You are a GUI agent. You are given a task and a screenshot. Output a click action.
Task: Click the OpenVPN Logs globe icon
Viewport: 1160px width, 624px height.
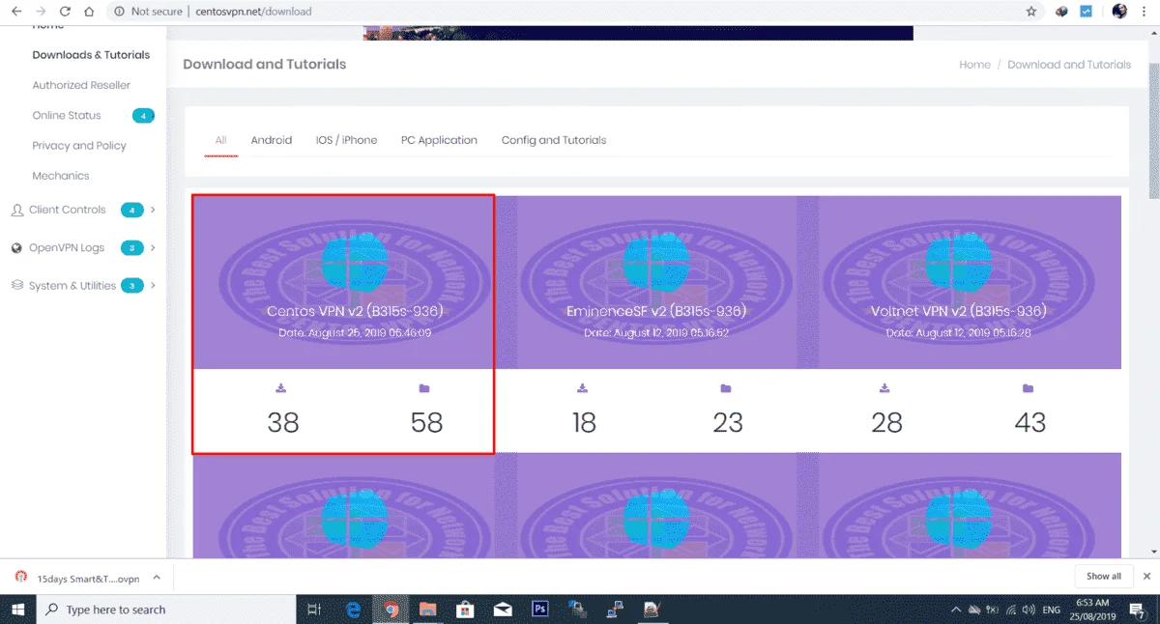pos(17,248)
